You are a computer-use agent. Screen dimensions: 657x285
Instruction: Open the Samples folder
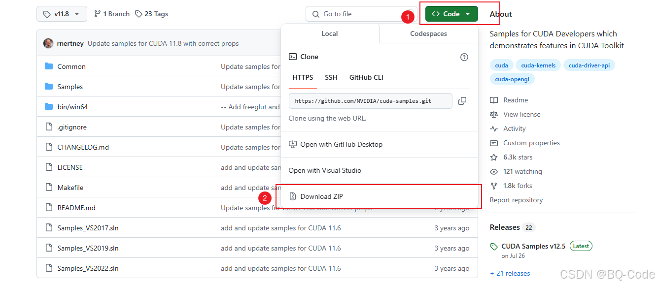pos(70,87)
